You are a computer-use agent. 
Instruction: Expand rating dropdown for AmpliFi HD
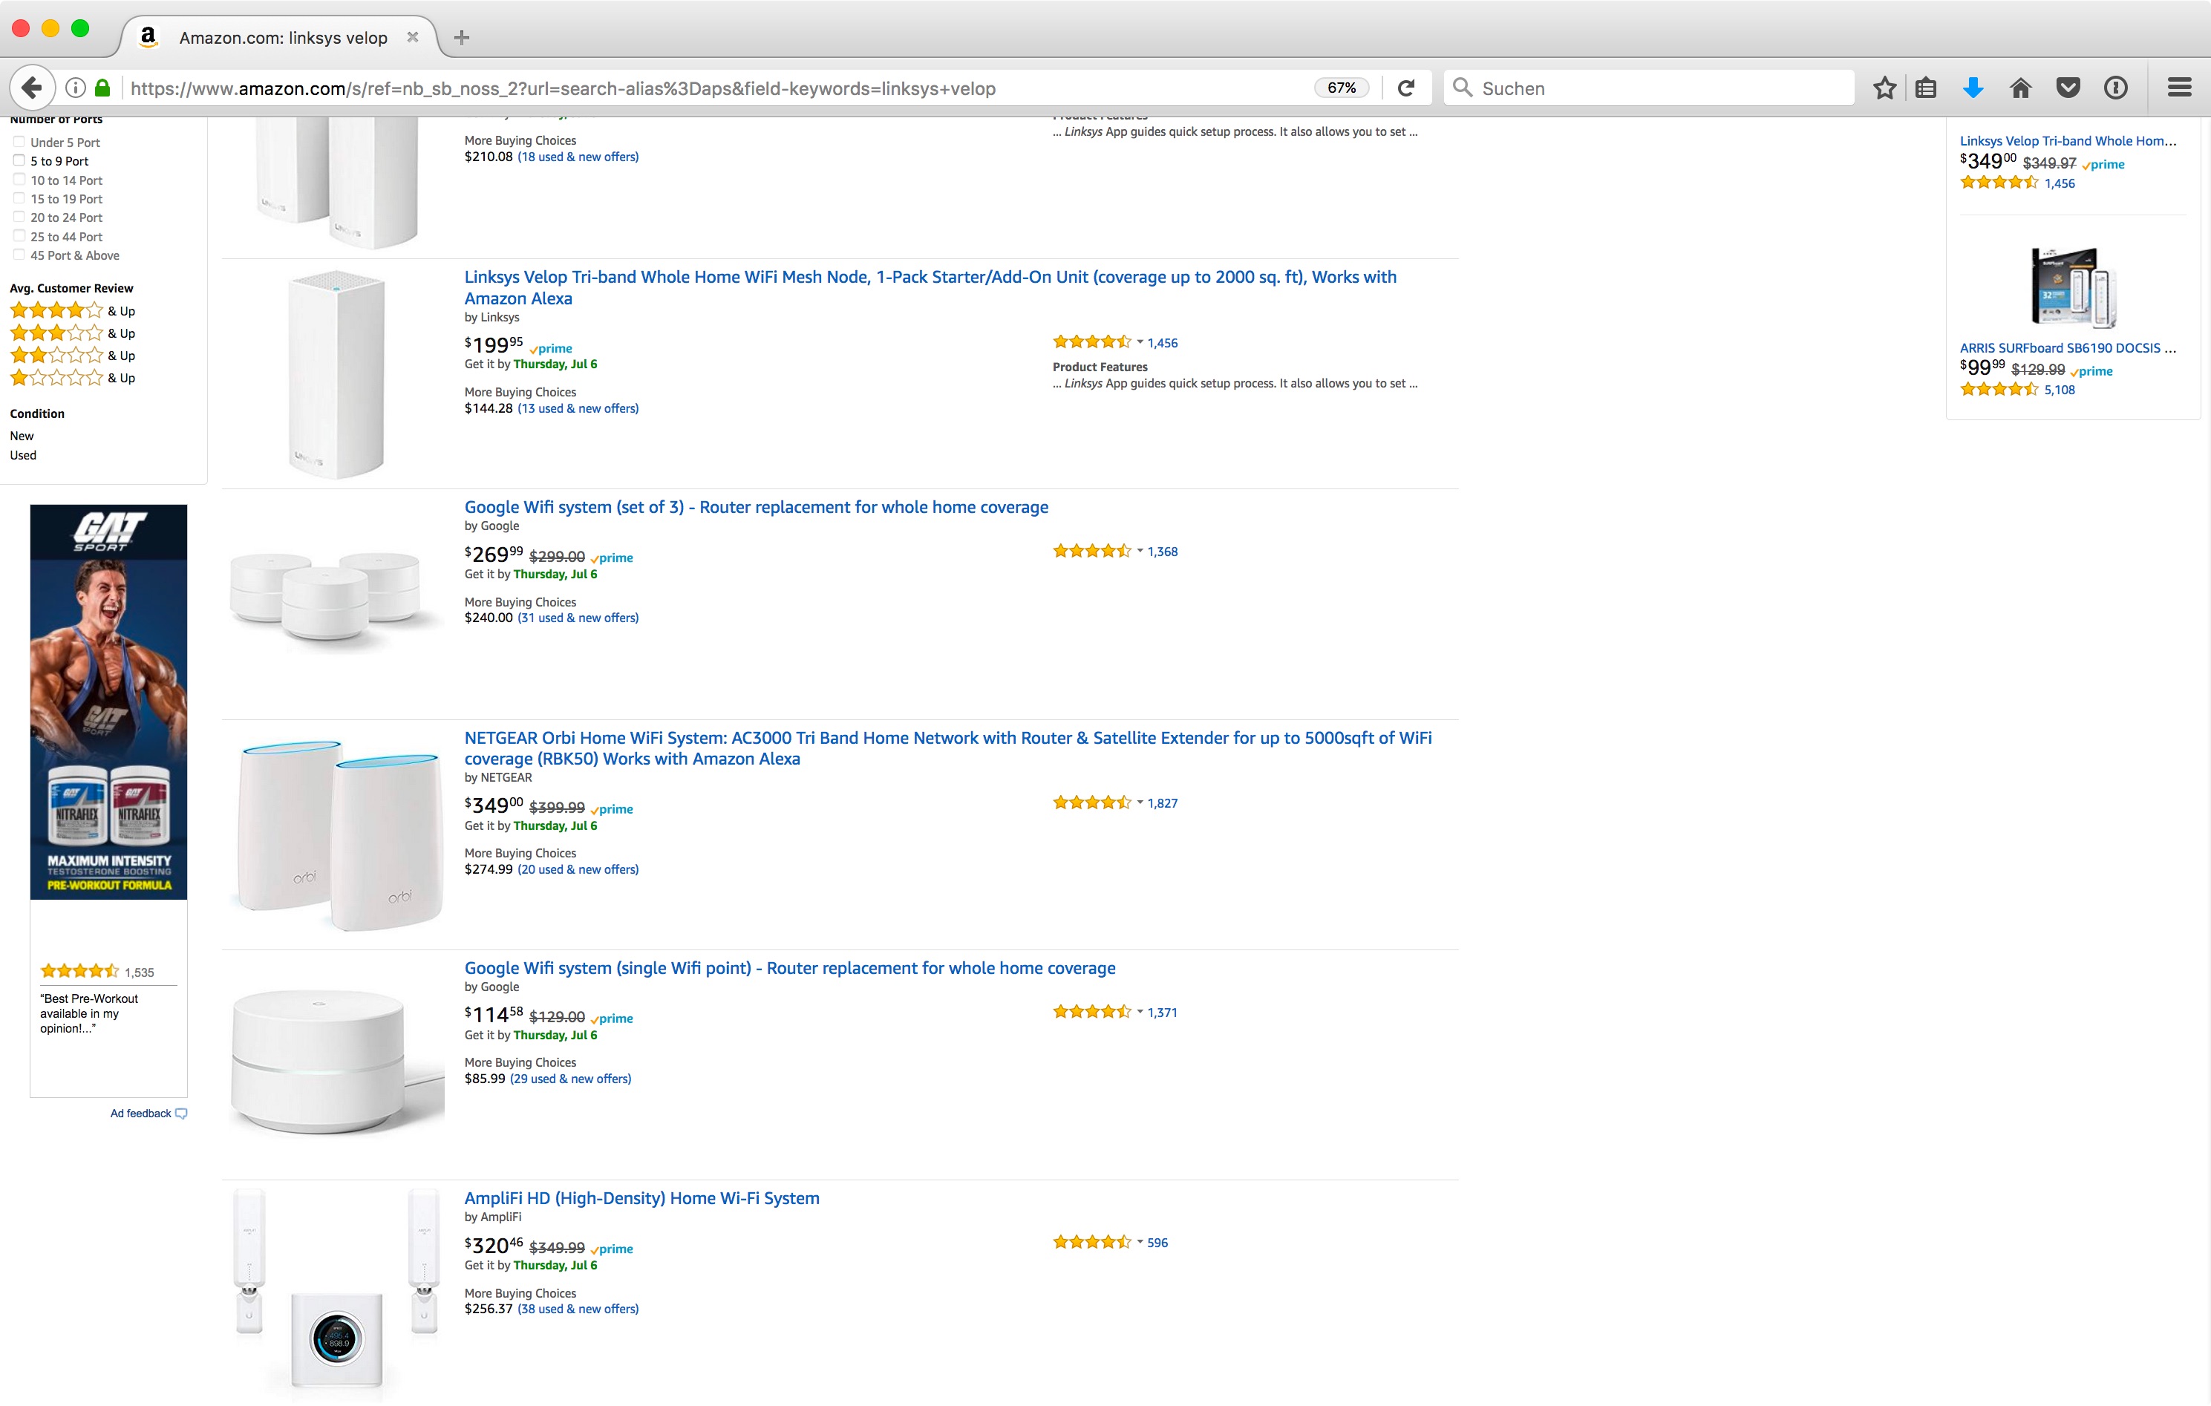pos(1140,1243)
